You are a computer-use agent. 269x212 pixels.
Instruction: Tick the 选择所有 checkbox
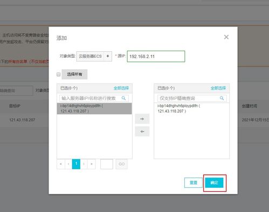coord(58,74)
